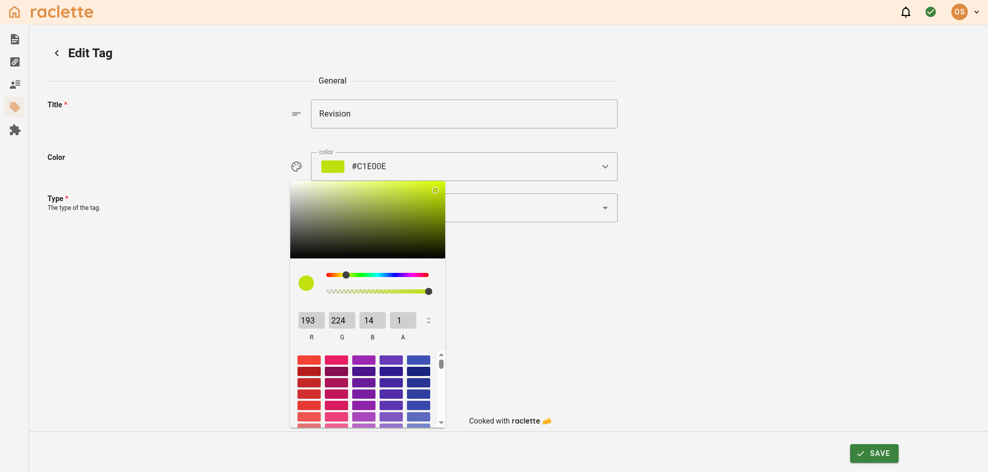
Task: Open the tags sidebar icon
Action: click(x=15, y=107)
